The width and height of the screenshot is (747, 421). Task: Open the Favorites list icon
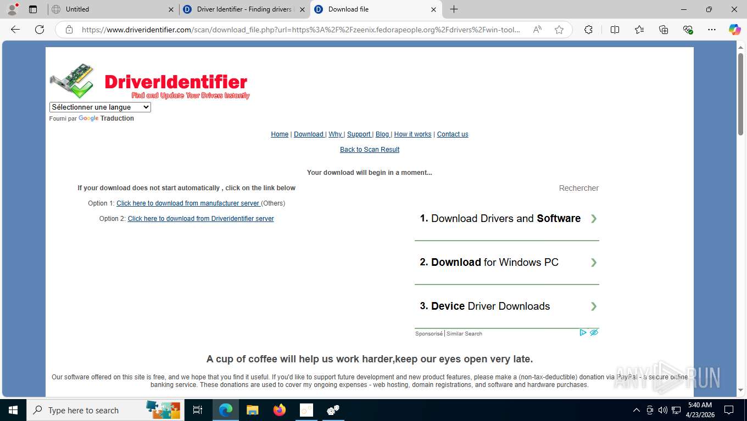639,30
